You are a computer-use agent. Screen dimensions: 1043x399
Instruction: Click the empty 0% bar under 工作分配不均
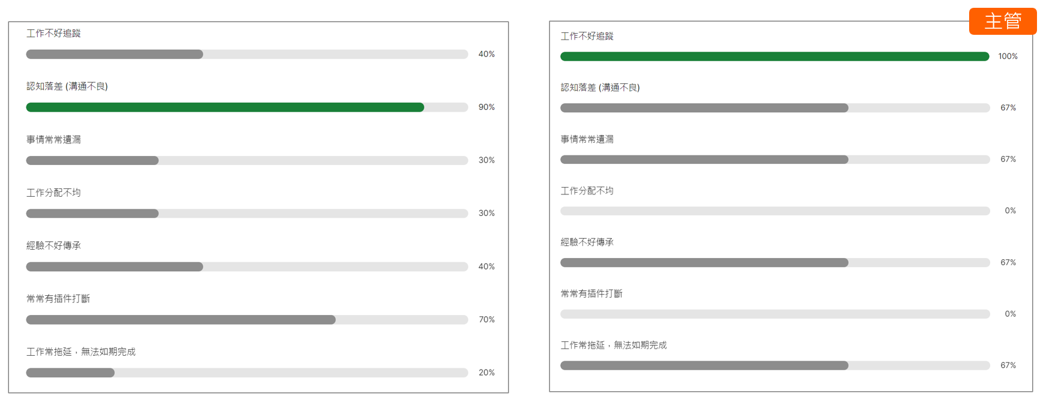coord(775,211)
